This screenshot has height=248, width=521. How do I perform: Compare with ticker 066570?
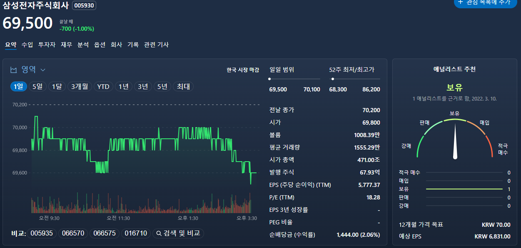coord(73,233)
